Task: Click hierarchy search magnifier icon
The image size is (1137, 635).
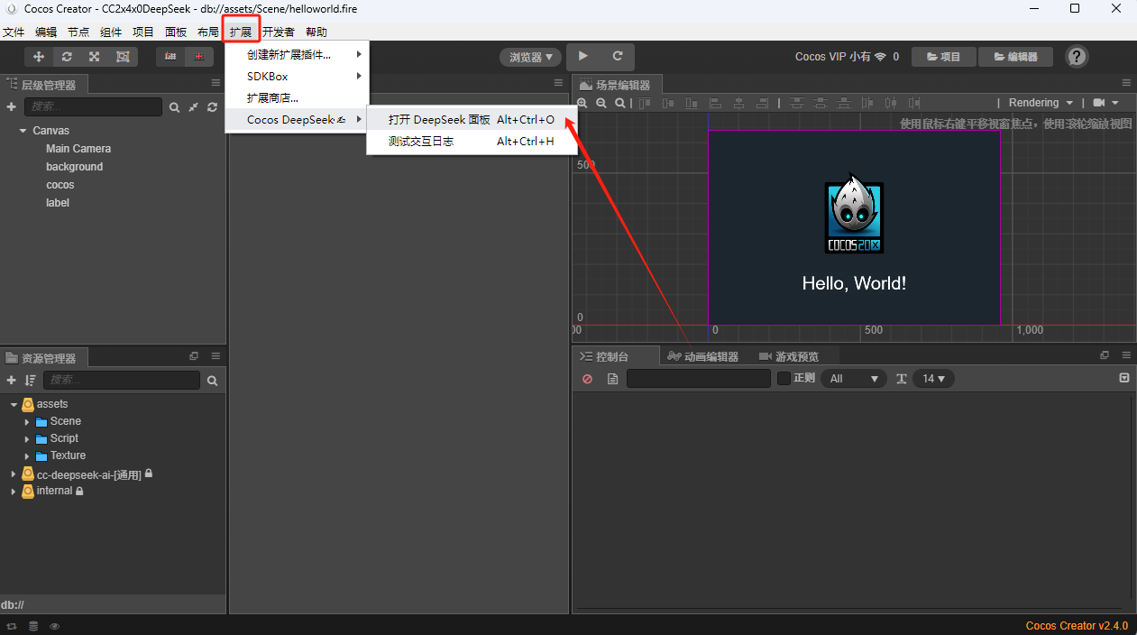Action: 174,107
